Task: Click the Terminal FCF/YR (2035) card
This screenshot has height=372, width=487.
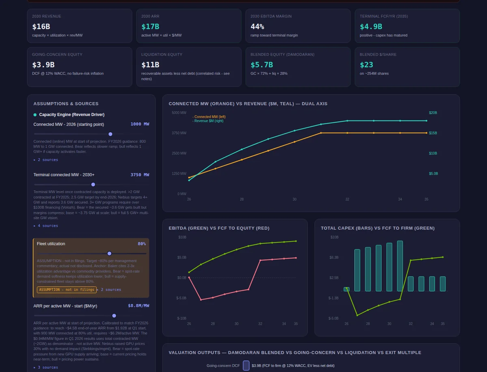Action: pos(407,26)
